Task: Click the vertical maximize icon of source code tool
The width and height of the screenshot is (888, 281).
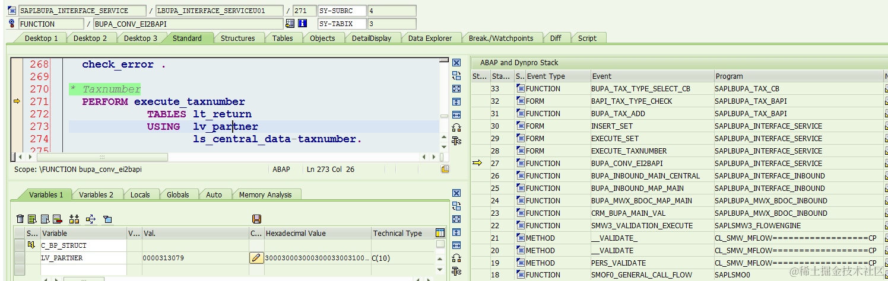Action: pos(456,101)
